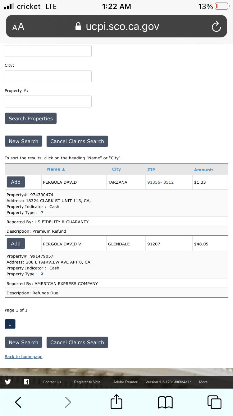Tap the ucpi.sco.ca.gov address bar
Viewport: 233px width, 416px height.
click(x=116, y=27)
